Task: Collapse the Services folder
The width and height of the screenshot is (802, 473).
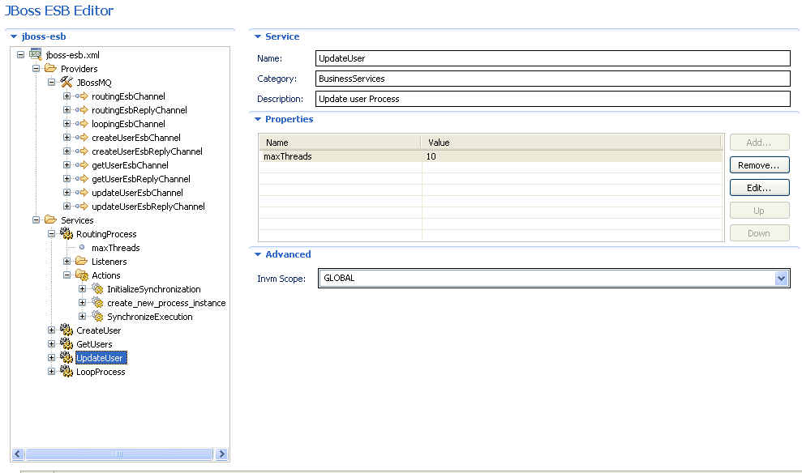Action: click(x=35, y=219)
